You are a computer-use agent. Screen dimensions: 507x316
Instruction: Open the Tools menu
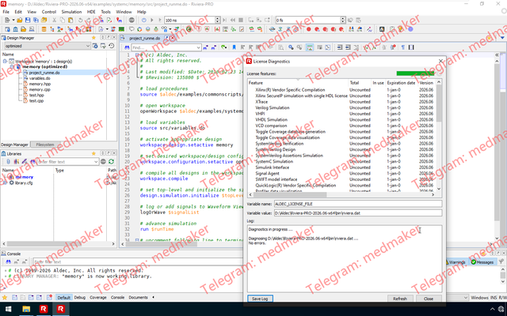click(x=105, y=12)
